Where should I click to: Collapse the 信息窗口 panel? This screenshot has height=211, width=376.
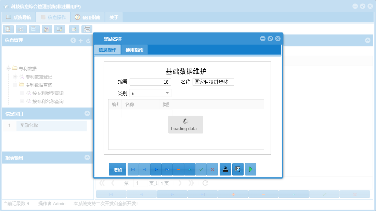click(x=88, y=114)
